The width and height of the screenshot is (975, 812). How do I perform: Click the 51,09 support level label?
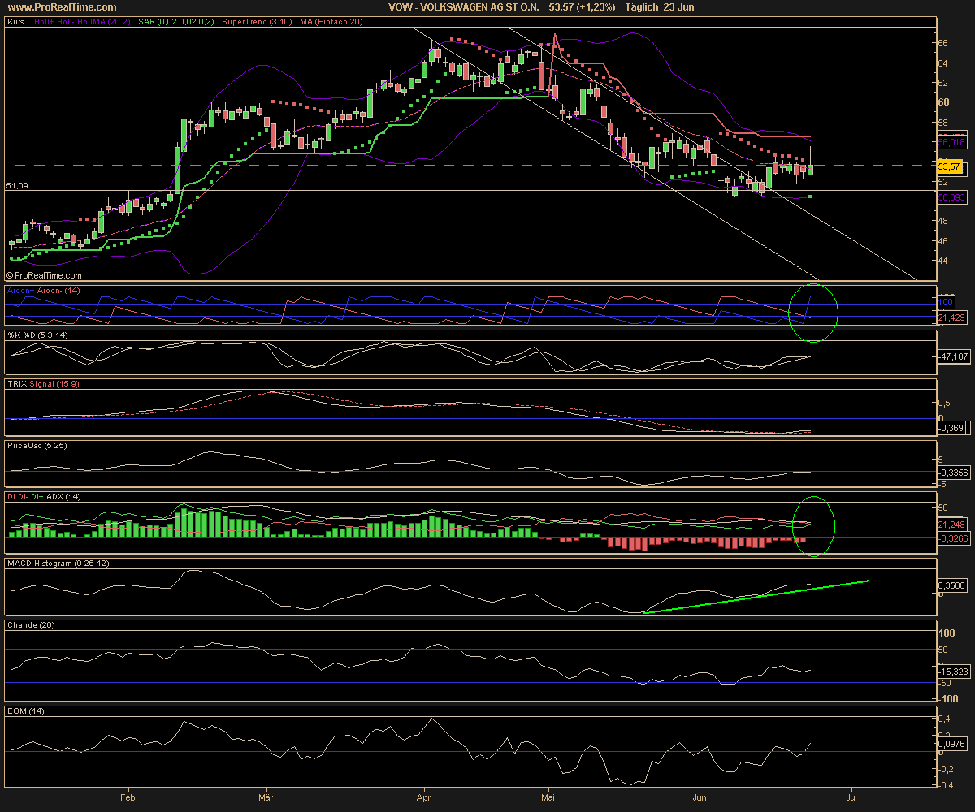coord(17,186)
